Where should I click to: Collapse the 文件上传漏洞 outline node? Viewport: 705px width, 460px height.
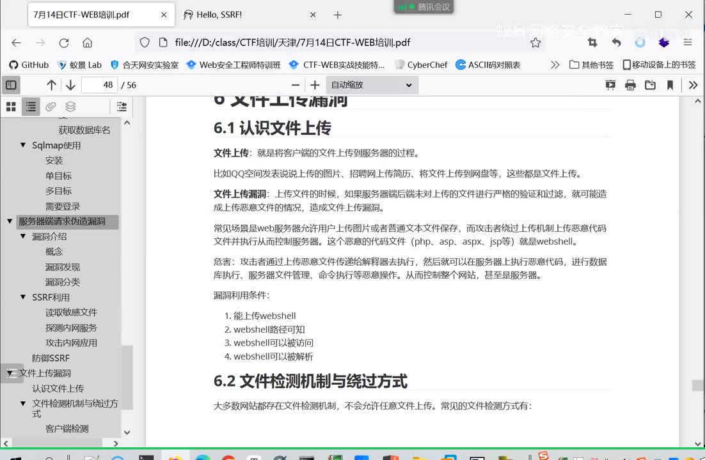point(10,373)
